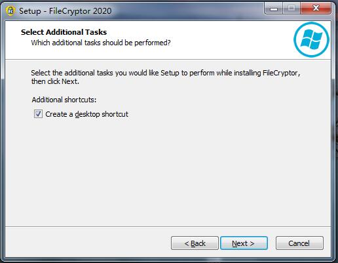Viewport: 338px width, 263px height.
Task: Click the blue Windows logo in header
Action: (x=311, y=39)
